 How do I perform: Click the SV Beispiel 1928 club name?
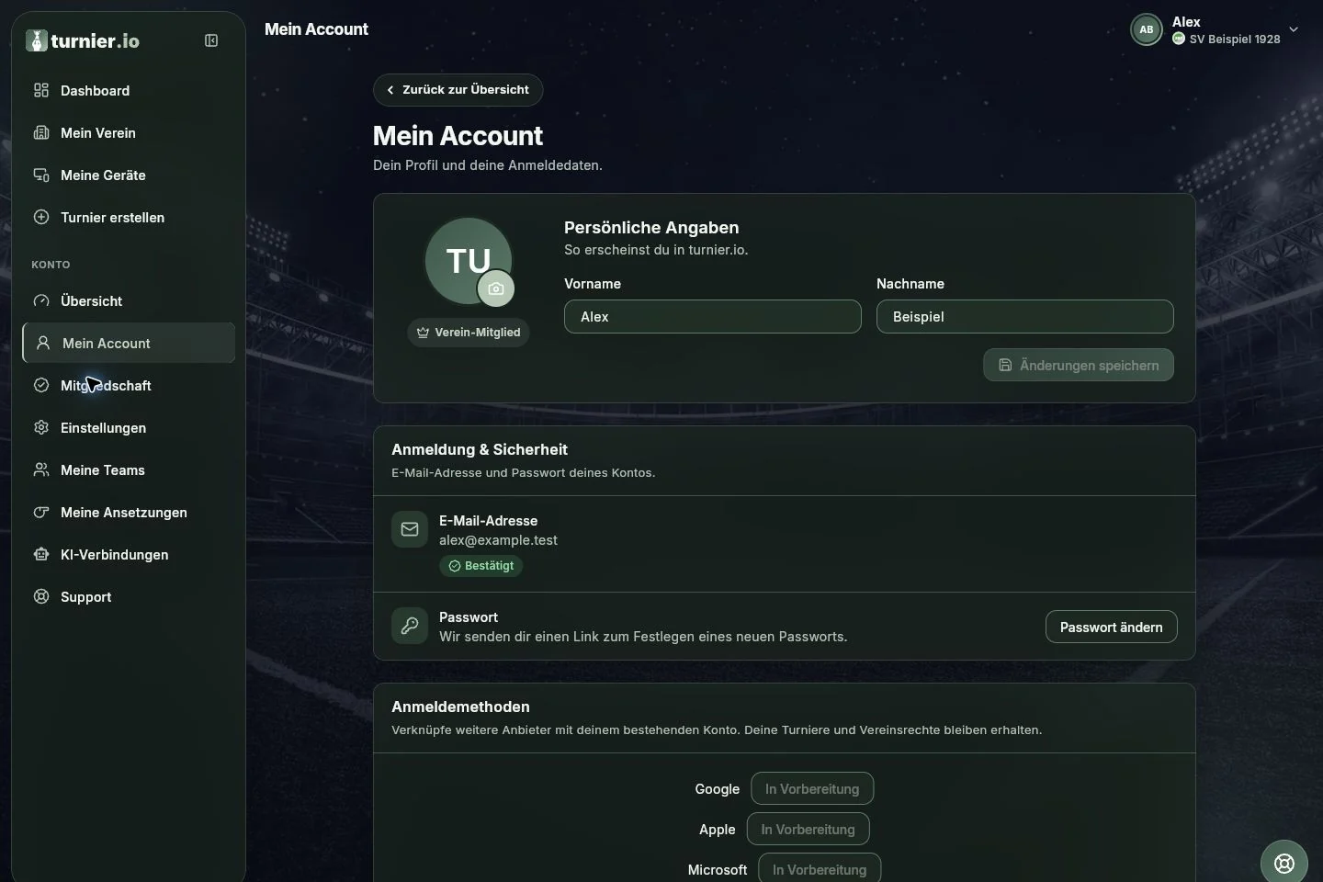(1235, 40)
